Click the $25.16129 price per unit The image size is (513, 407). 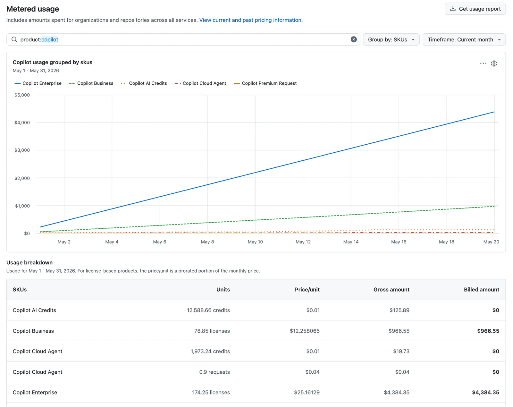tap(307, 392)
